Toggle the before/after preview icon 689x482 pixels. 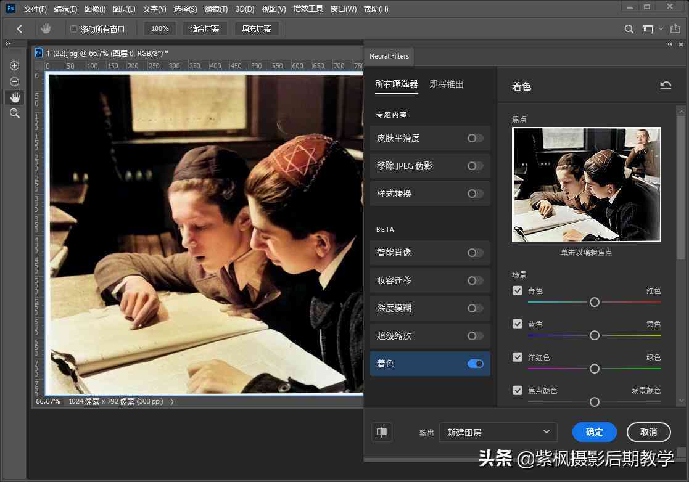click(x=382, y=432)
